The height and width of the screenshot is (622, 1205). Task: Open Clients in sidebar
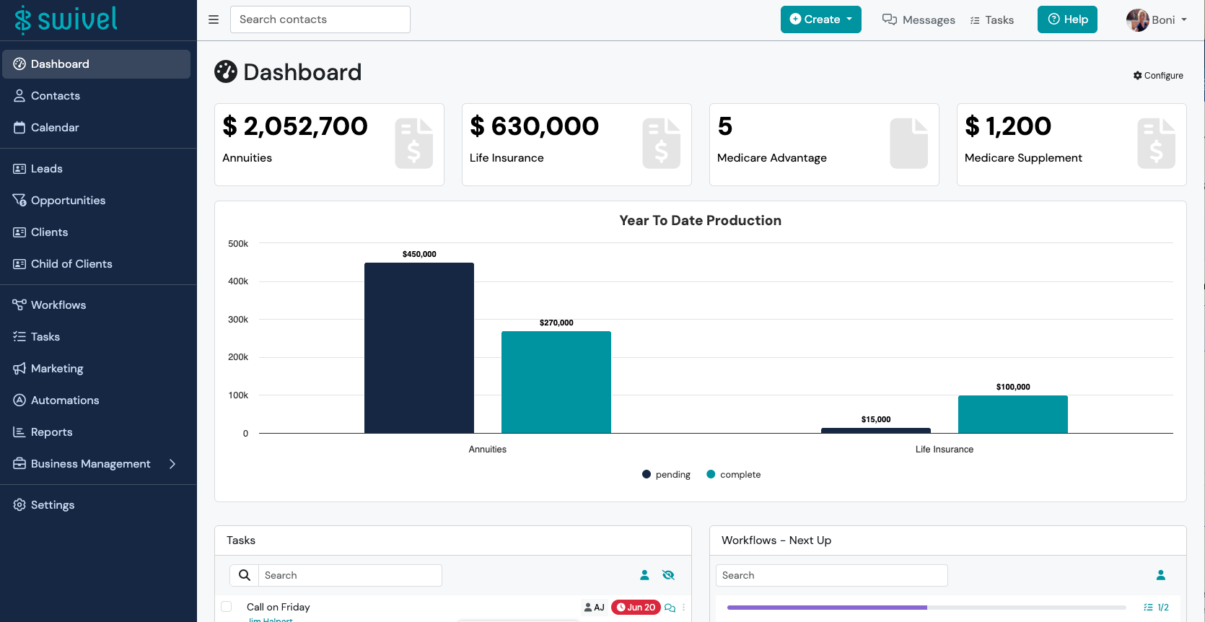pos(97,232)
